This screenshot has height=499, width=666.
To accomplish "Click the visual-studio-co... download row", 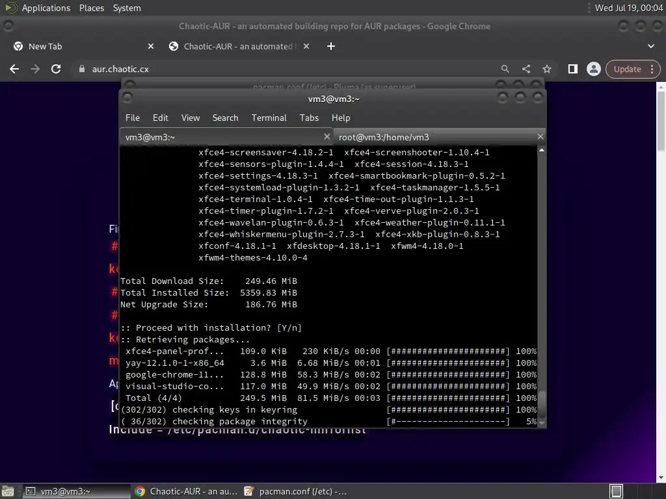I will (330, 386).
